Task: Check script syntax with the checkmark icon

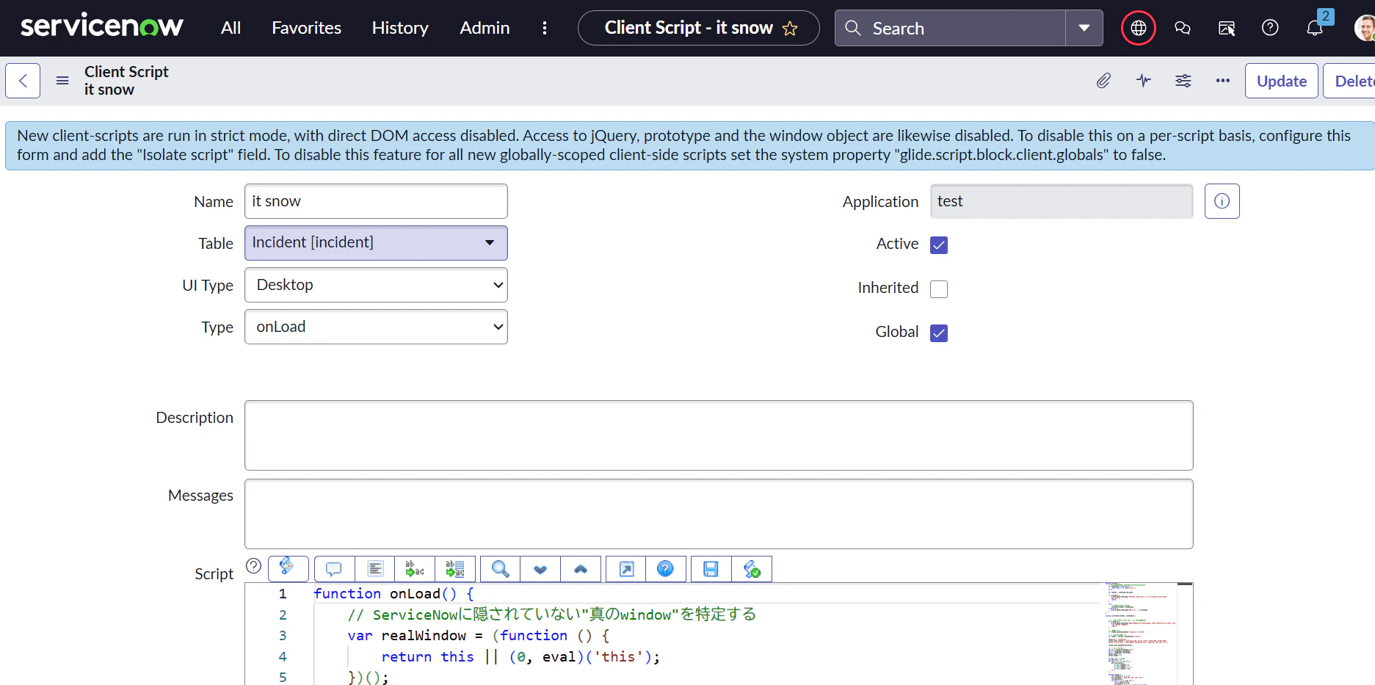Action: [752, 569]
